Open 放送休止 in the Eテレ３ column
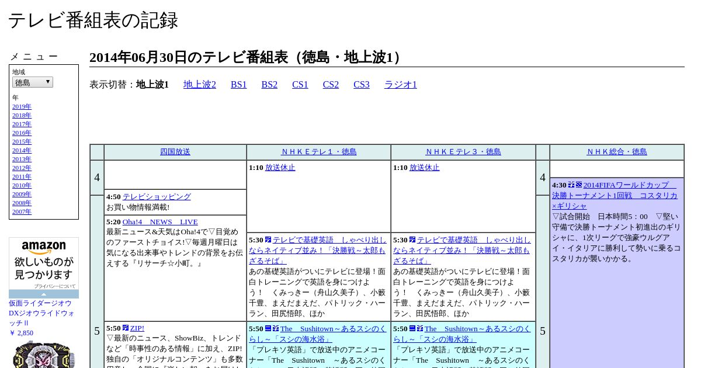 point(425,168)
